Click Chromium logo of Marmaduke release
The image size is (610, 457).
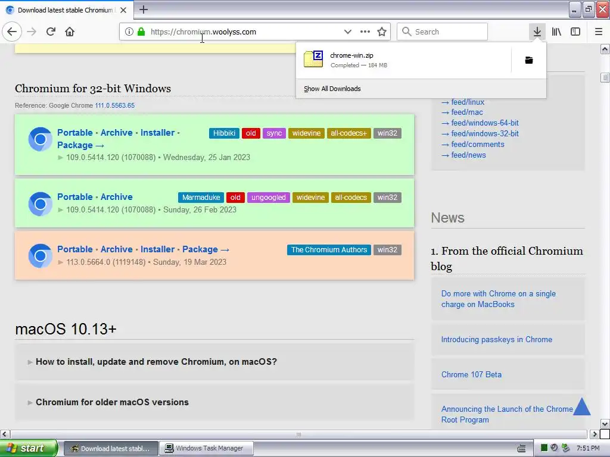40,204
